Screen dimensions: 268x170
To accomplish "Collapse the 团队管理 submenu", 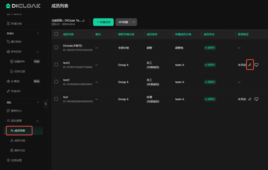I will click(x=37, y=121).
